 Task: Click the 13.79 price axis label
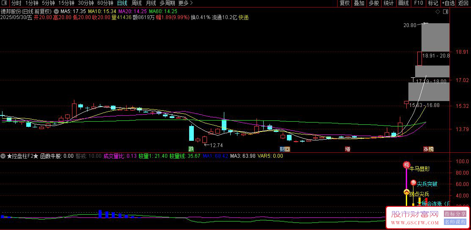point(462,129)
